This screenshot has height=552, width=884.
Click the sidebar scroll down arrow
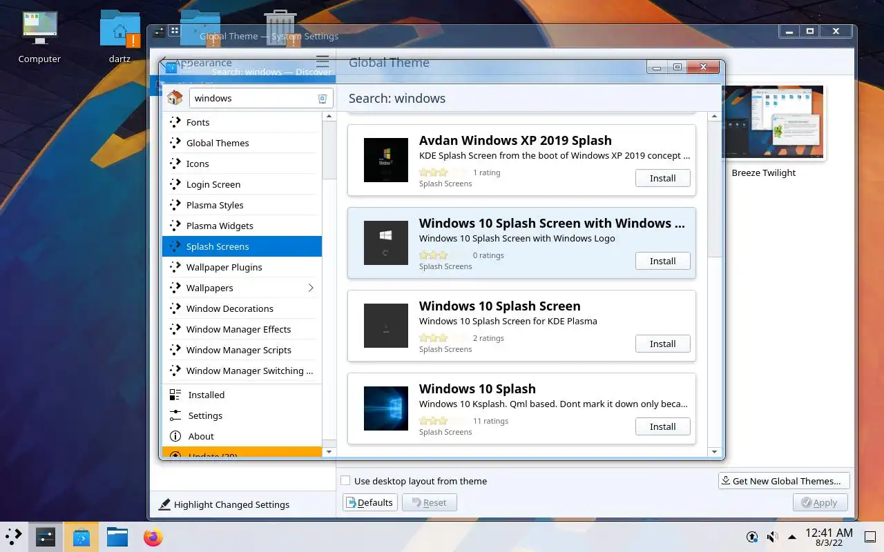329,452
